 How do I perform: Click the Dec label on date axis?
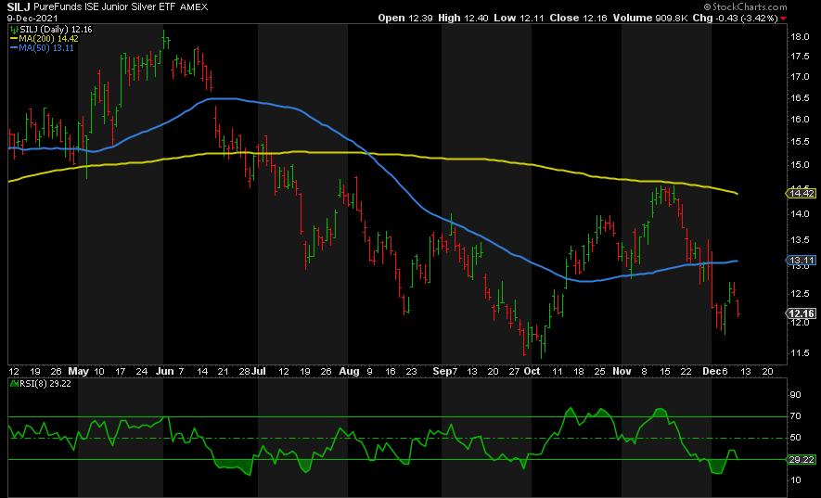click(711, 371)
